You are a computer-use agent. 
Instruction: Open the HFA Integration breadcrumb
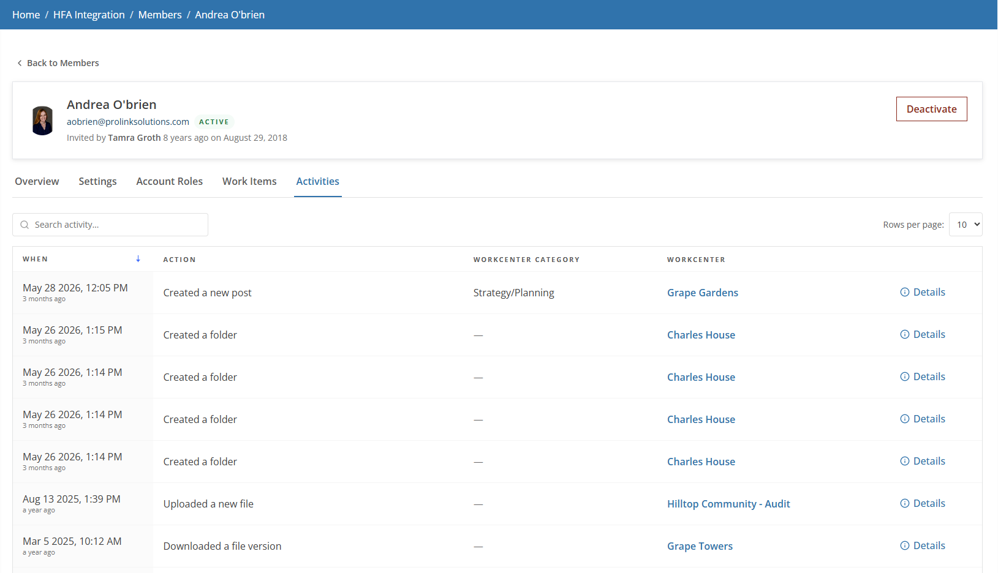point(89,15)
